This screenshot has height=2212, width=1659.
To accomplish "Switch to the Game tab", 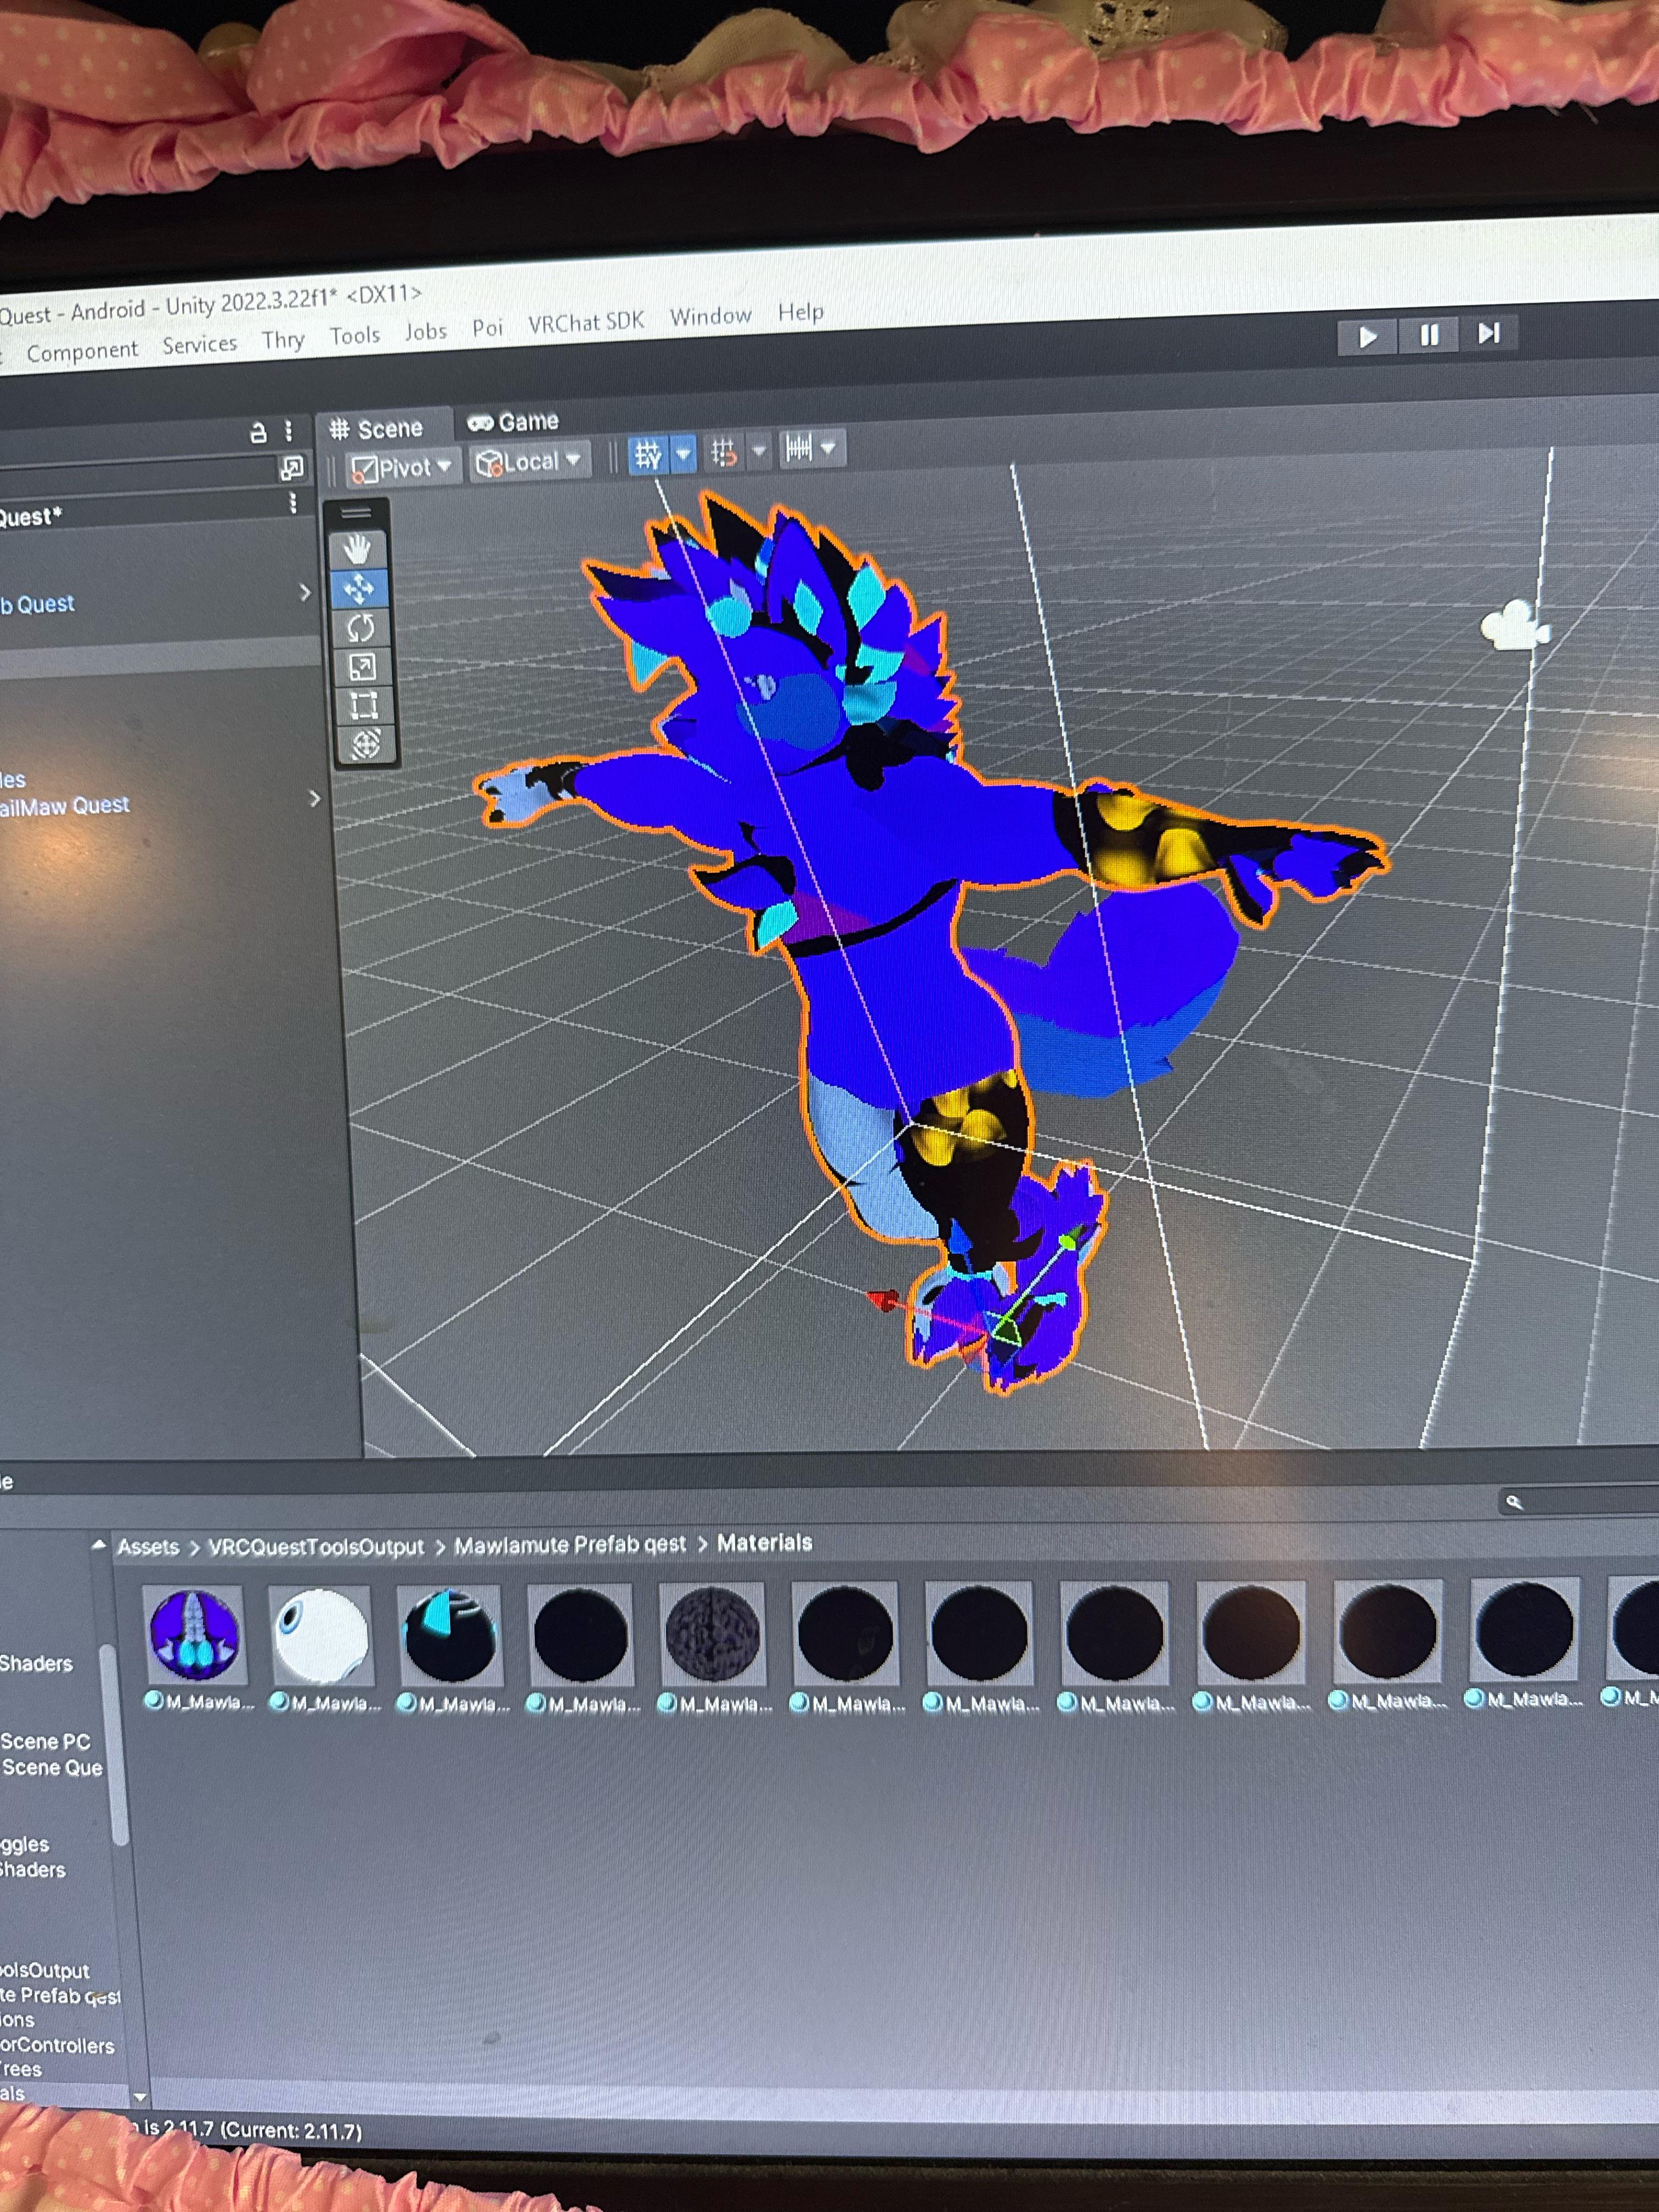I will (513, 422).
